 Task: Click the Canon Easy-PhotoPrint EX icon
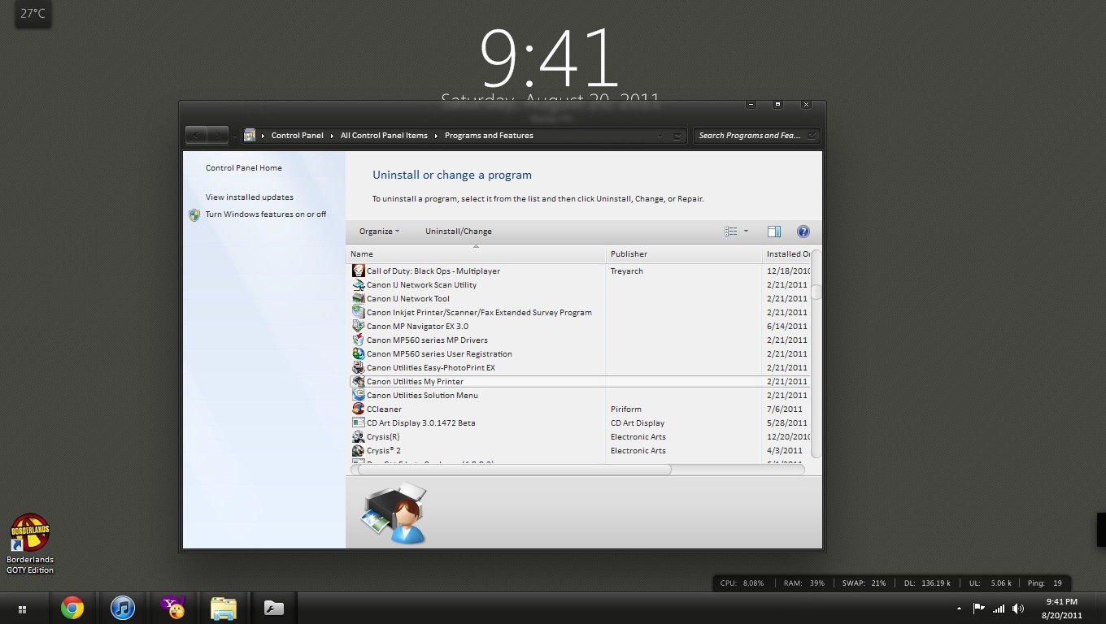tap(358, 367)
